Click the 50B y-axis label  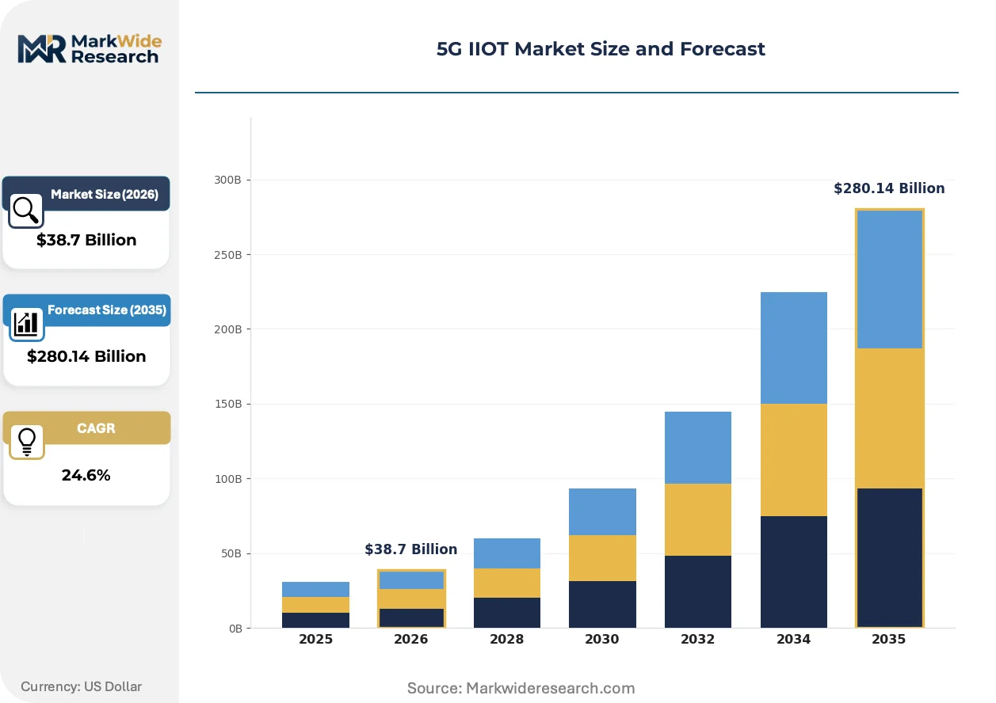(x=231, y=553)
